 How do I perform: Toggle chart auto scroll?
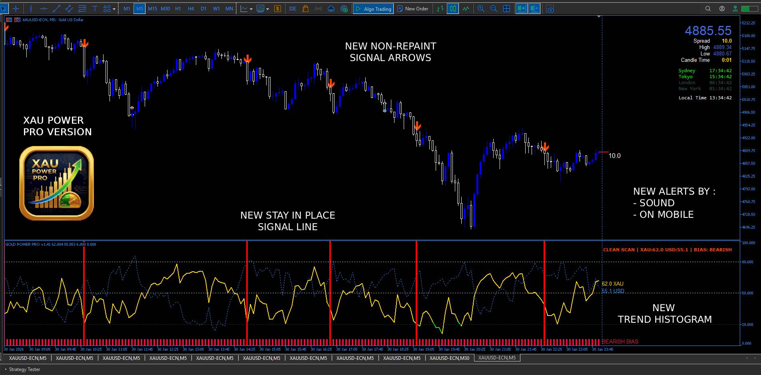pos(521,8)
